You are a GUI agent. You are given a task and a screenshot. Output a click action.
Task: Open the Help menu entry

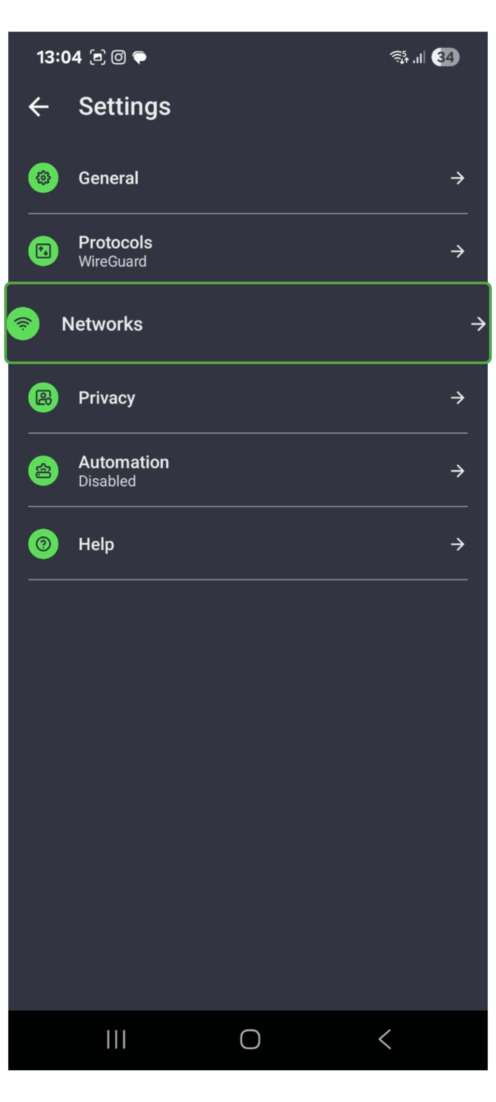[96, 544]
